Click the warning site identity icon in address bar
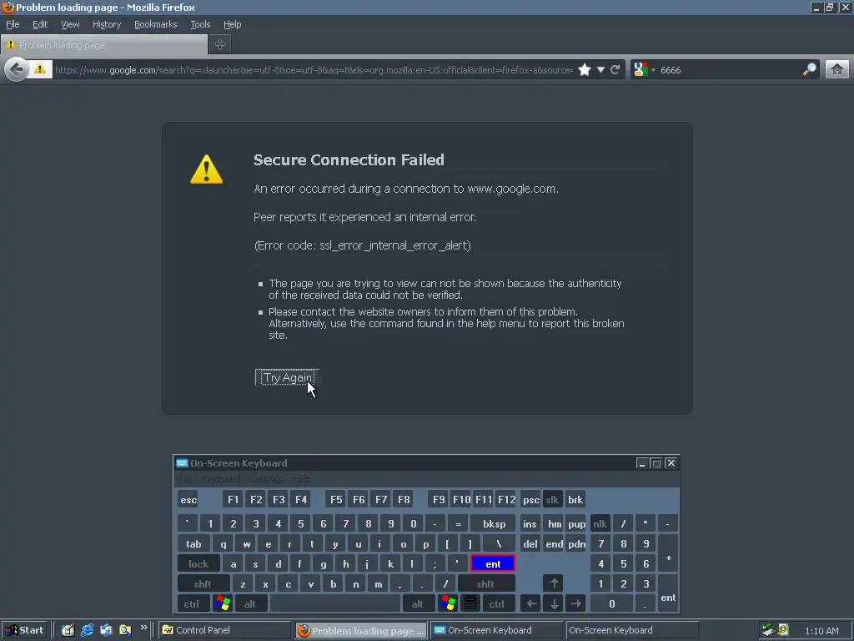Viewport: 854px width, 641px height. (x=40, y=70)
